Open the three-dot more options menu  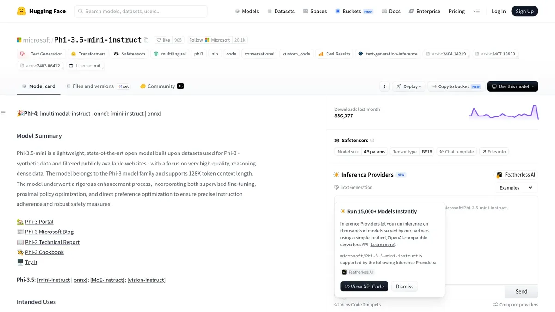tap(384, 86)
